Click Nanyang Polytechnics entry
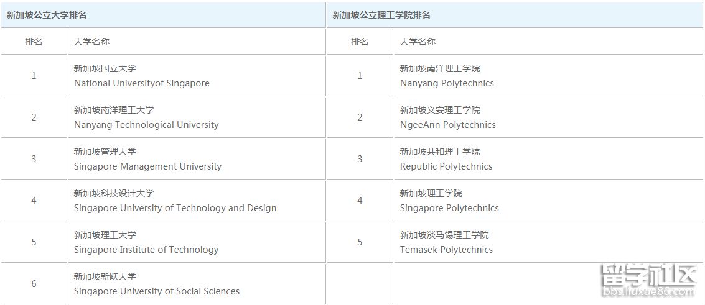 [447, 83]
